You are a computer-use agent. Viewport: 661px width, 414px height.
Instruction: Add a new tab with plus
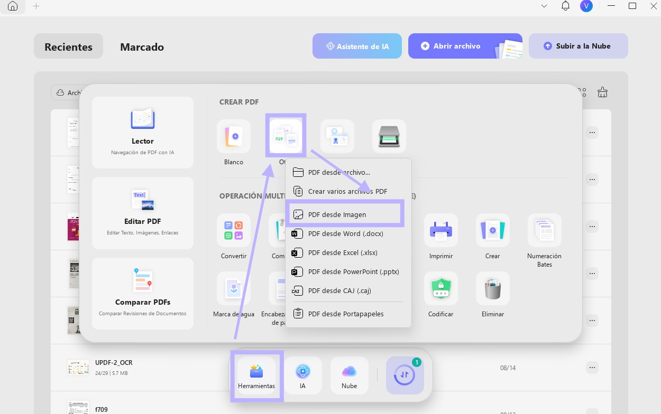pos(36,6)
